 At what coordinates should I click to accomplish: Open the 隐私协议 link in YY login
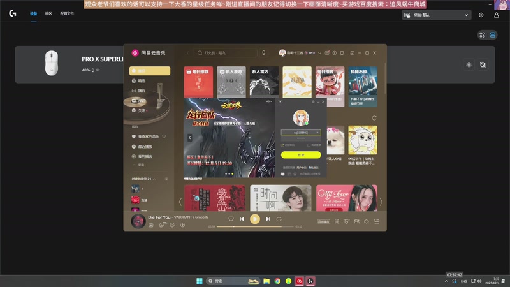pos(313,168)
